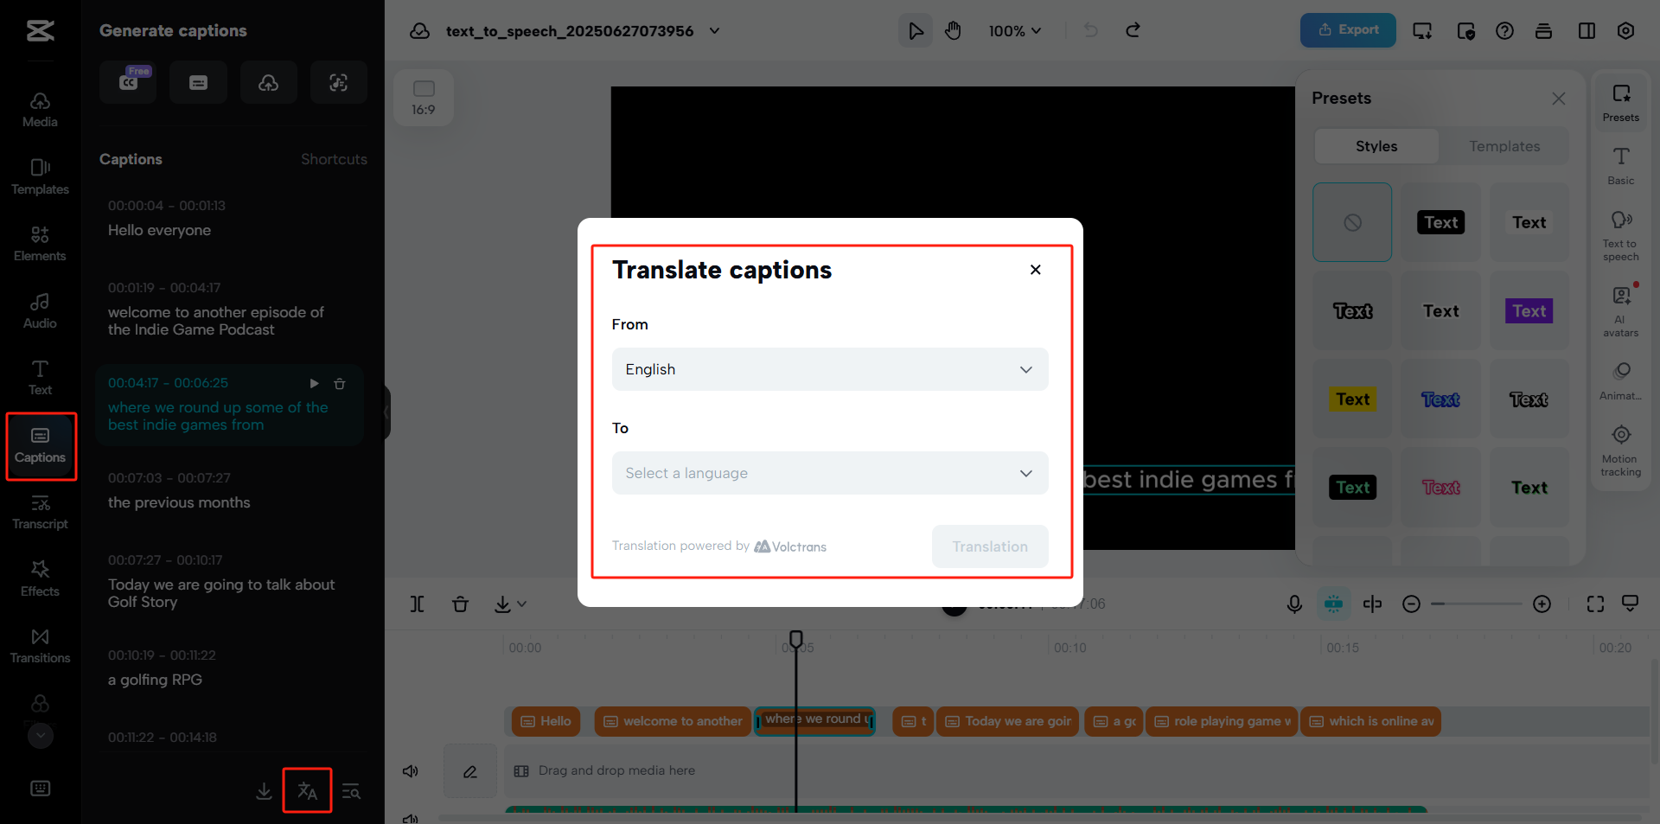This screenshot has width=1660, height=824.
Task: Delete the selected caption with trash icon
Action: tap(340, 383)
